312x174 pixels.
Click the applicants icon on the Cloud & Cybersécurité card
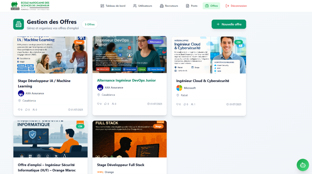click(x=192, y=104)
